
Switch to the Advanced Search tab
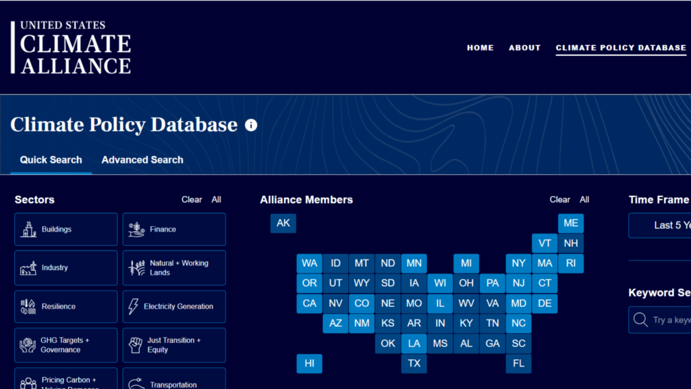click(x=142, y=160)
